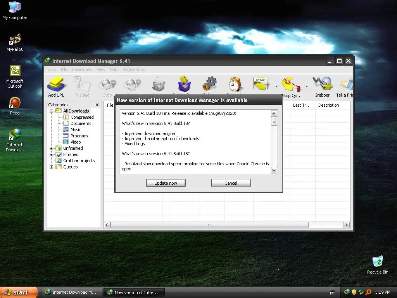Click the Tell a Friend toolbar icon

tap(345, 87)
